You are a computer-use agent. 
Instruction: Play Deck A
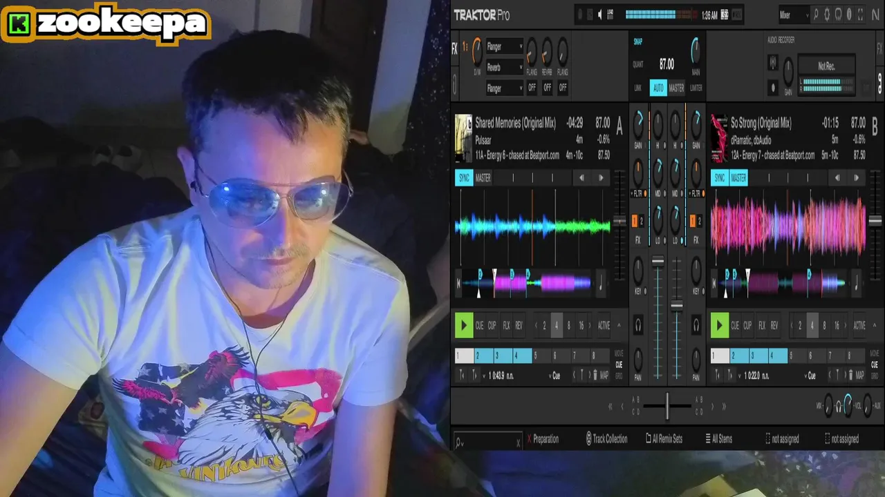[463, 325]
